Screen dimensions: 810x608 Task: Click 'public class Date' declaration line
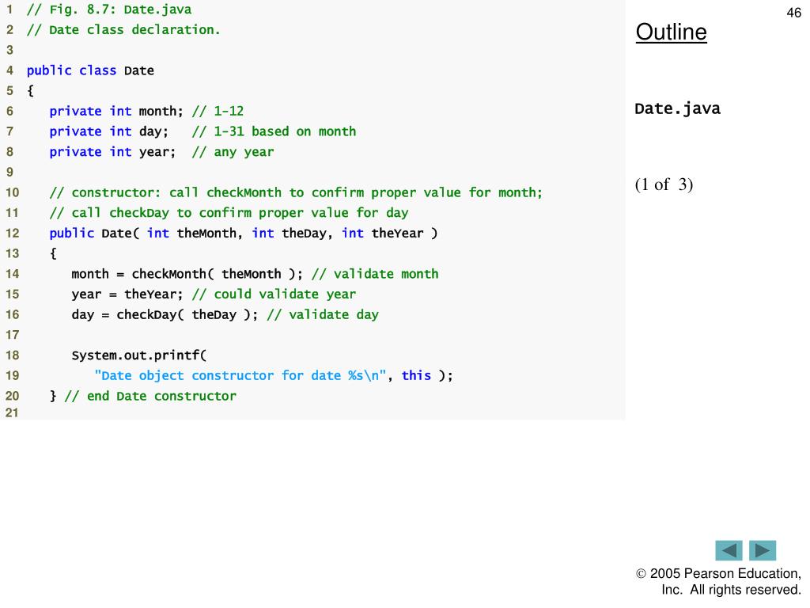90,70
